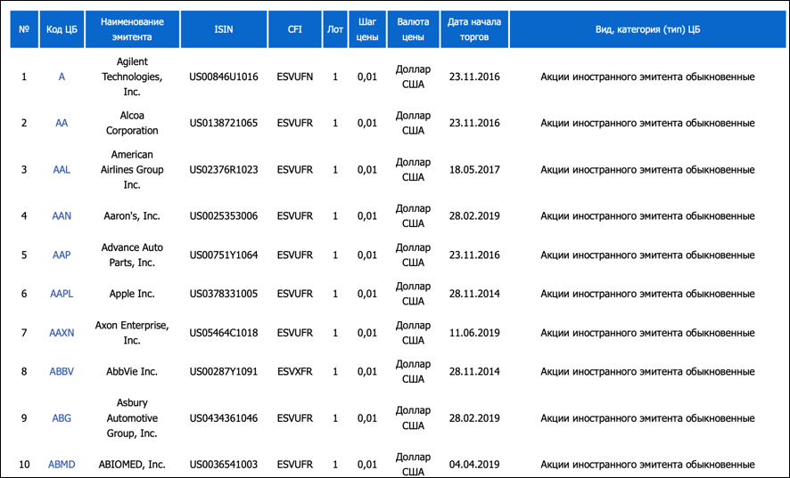Click ISIN value US05464C1018

pos(224,333)
